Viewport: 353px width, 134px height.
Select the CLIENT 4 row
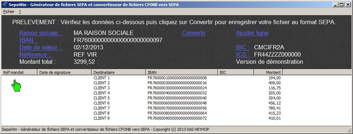point(142,93)
